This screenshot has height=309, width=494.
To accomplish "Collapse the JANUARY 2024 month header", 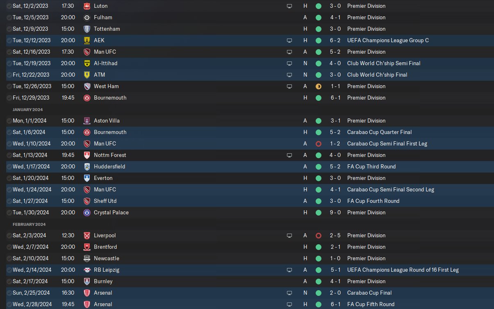I will tap(27, 109).
